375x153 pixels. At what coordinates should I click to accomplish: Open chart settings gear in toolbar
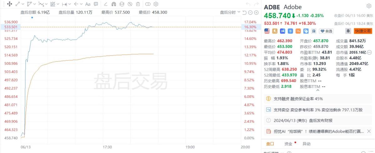(156, 4)
